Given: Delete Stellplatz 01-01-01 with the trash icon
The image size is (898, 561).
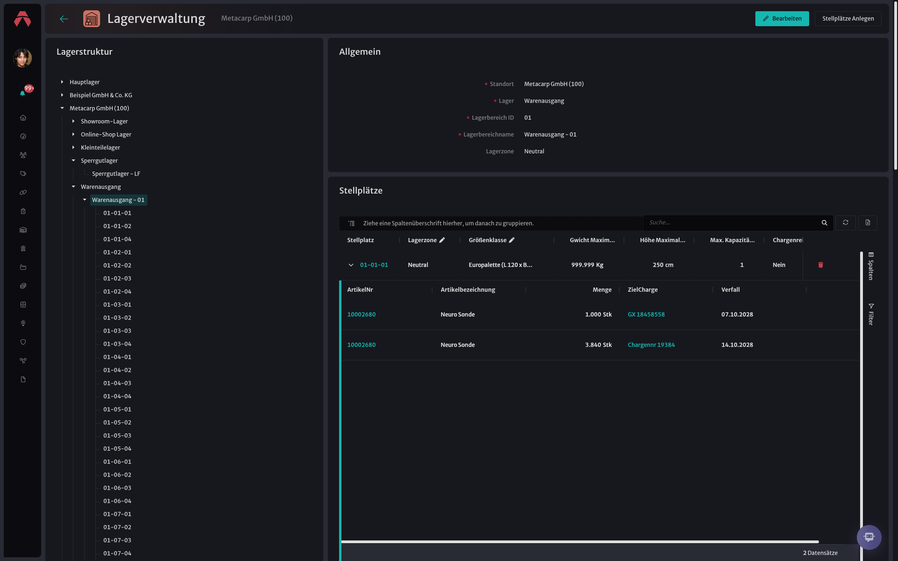Looking at the screenshot, I should tap(820, 265).
